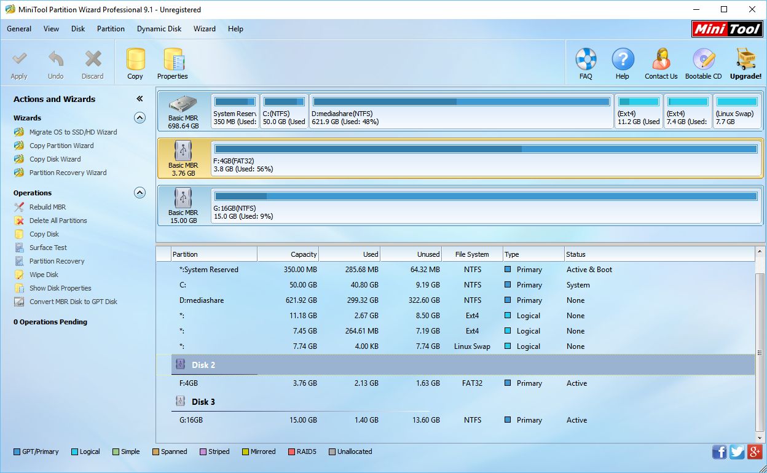Sort by the Status column header

[x=659, y=254]
